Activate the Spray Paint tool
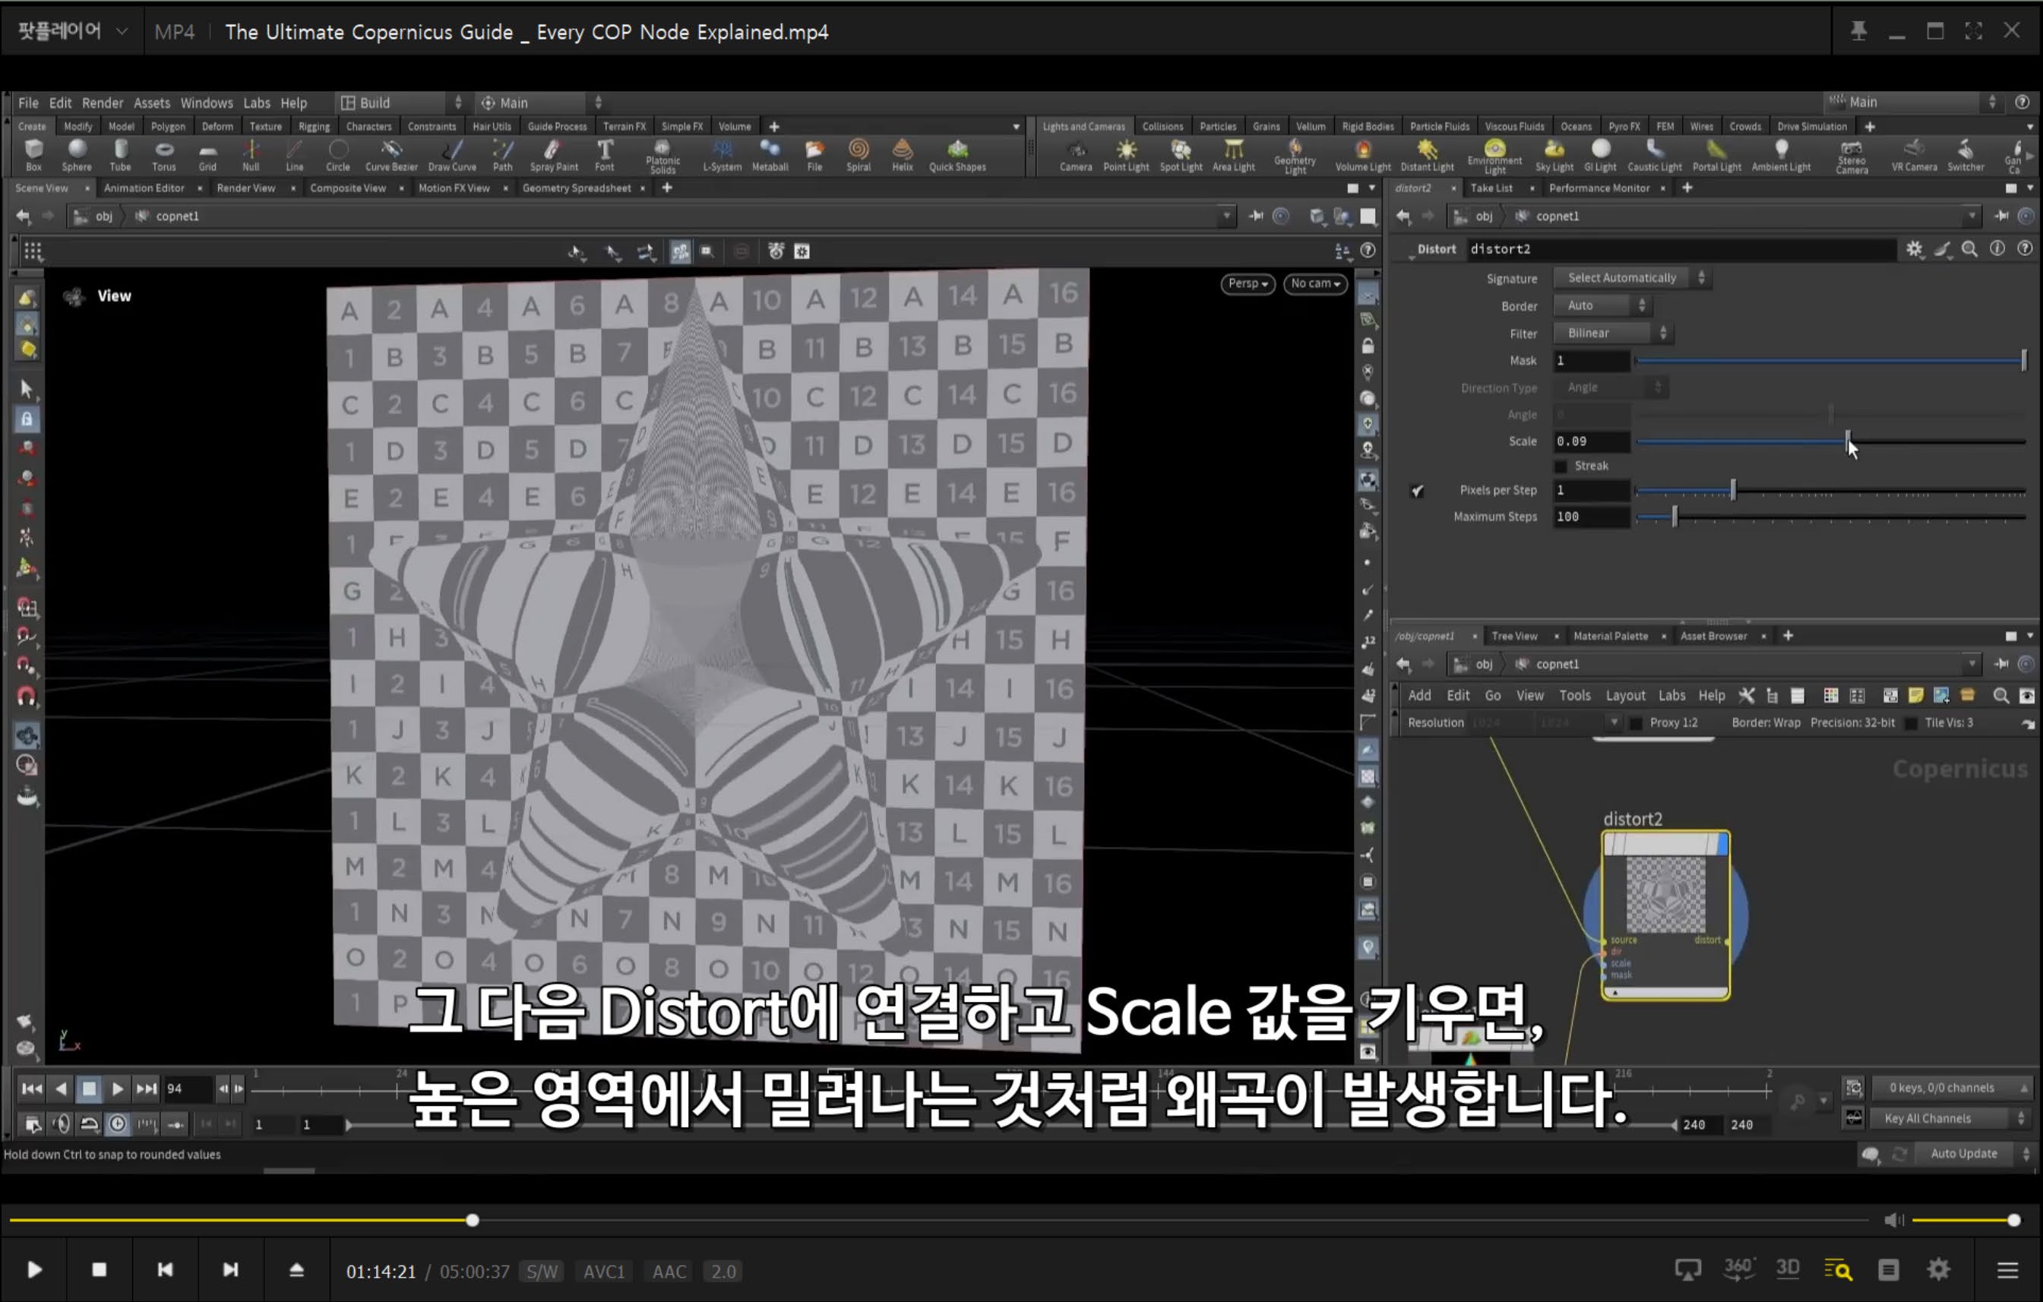 554,155
